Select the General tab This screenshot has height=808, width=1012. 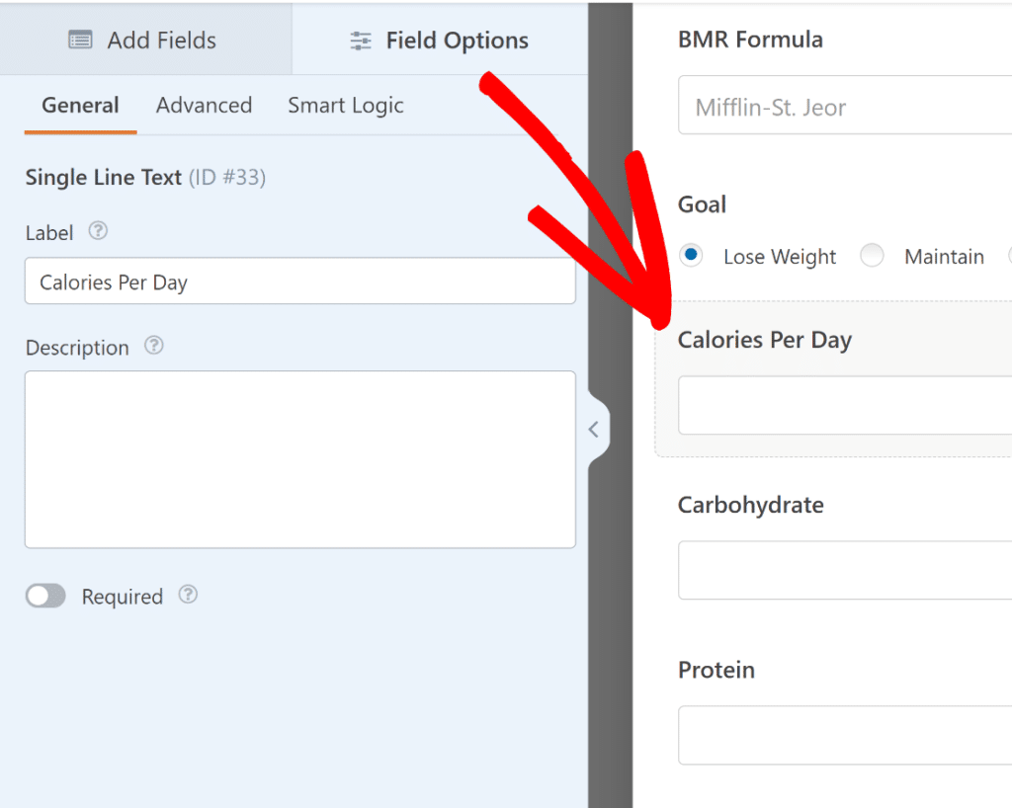[79, 105]
